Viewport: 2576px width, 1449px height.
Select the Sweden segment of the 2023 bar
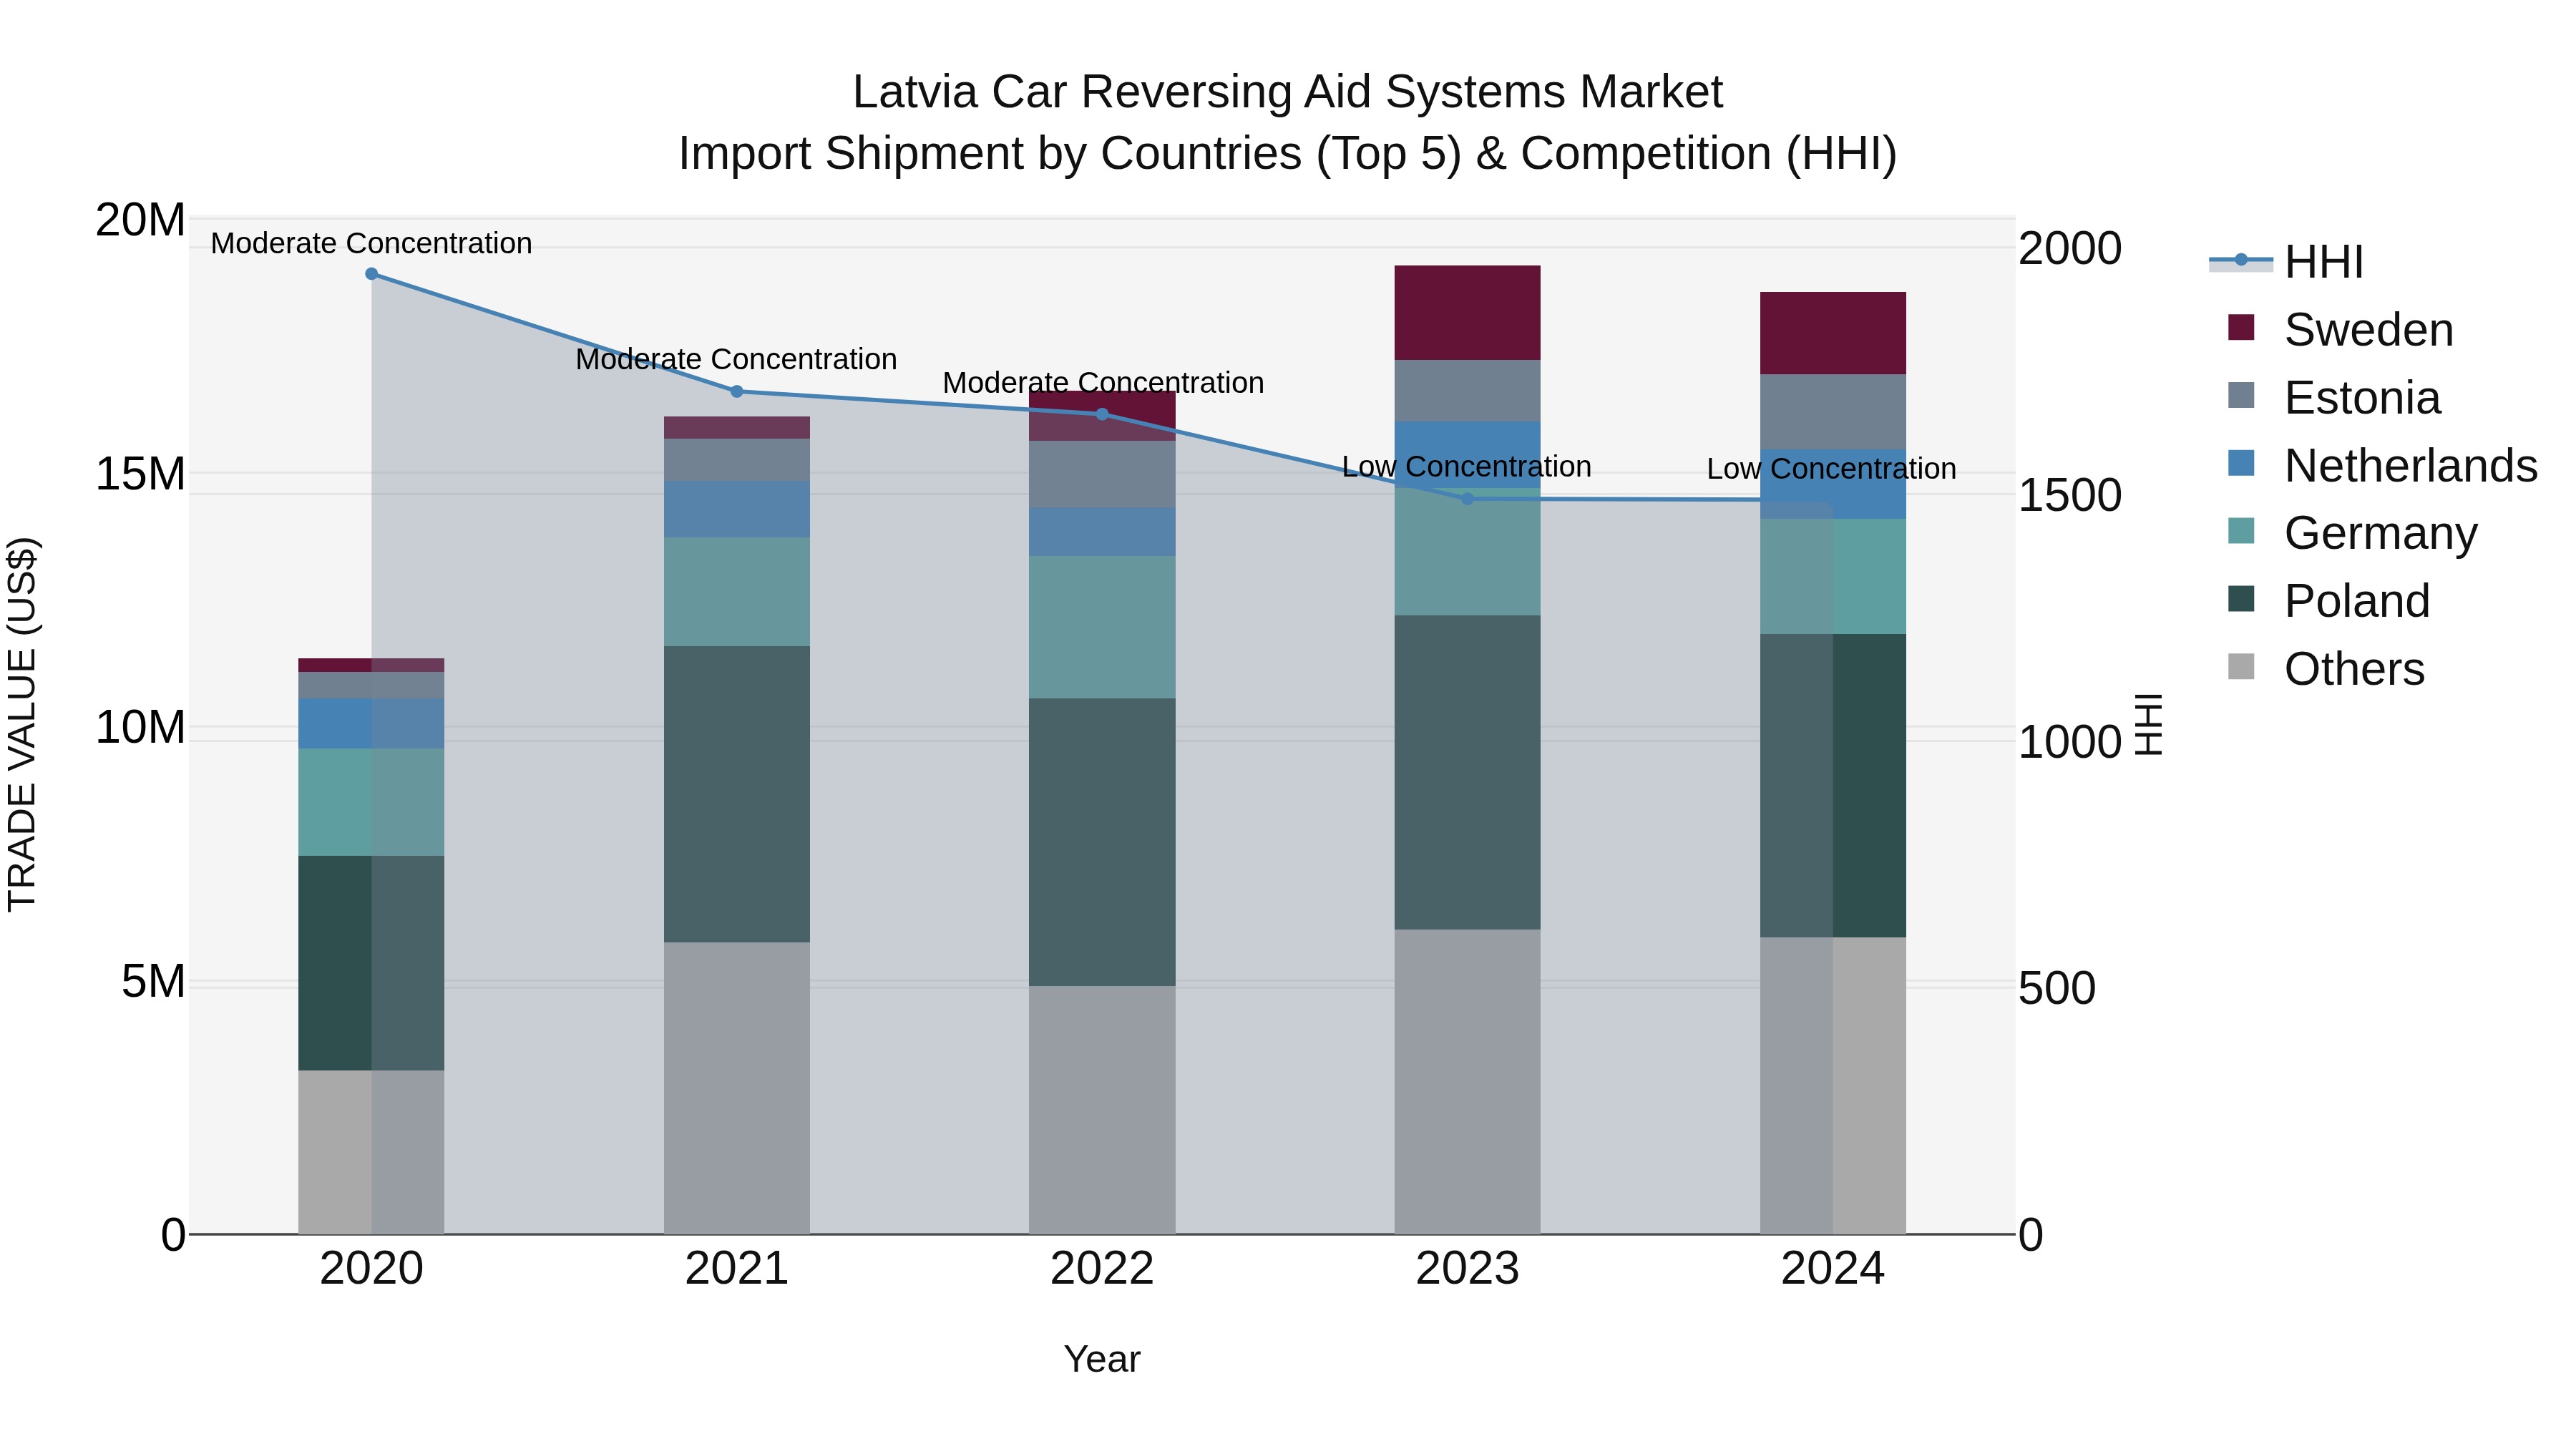click(x=1467, y=313)
